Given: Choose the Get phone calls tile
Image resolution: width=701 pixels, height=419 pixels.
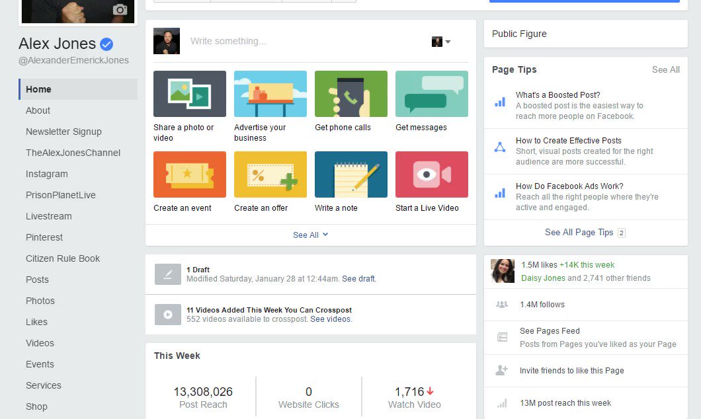Looking at the screenshot, I should coord(351,94).
